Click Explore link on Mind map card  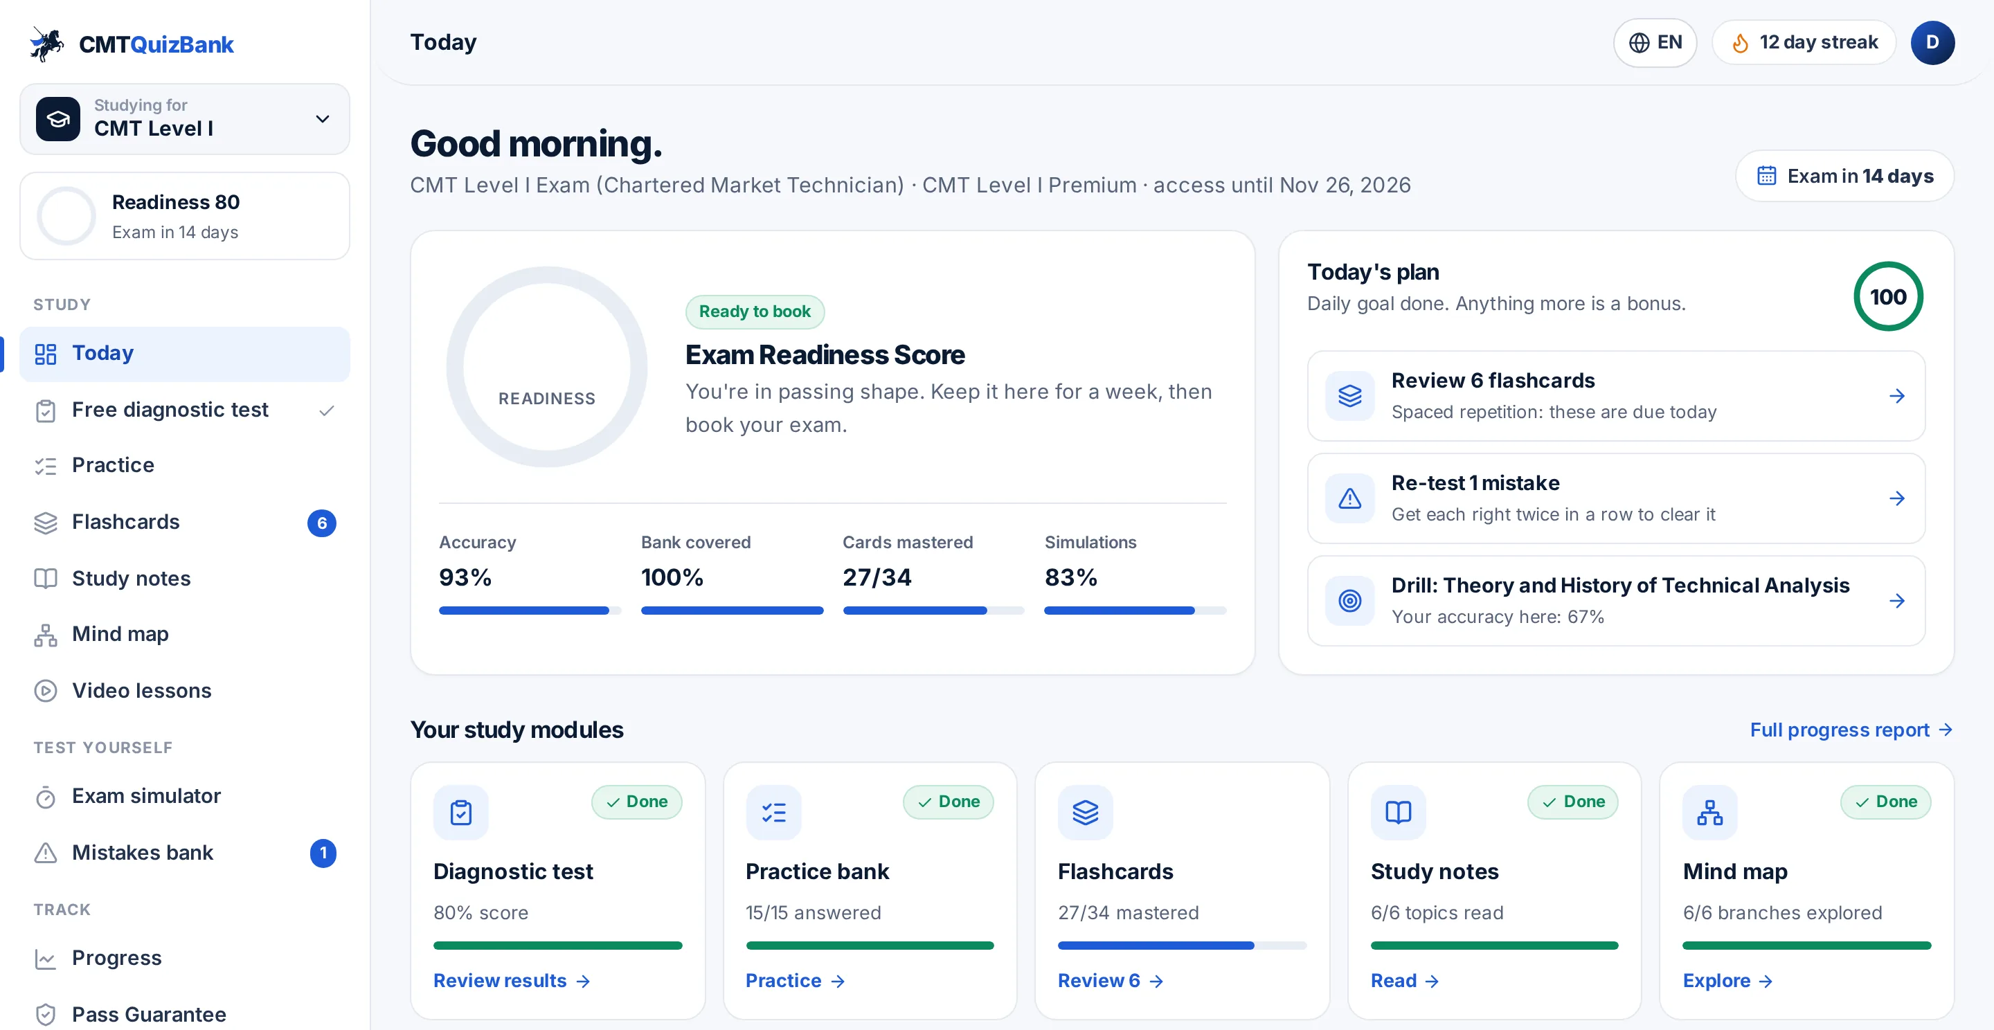coord(1727,980)
